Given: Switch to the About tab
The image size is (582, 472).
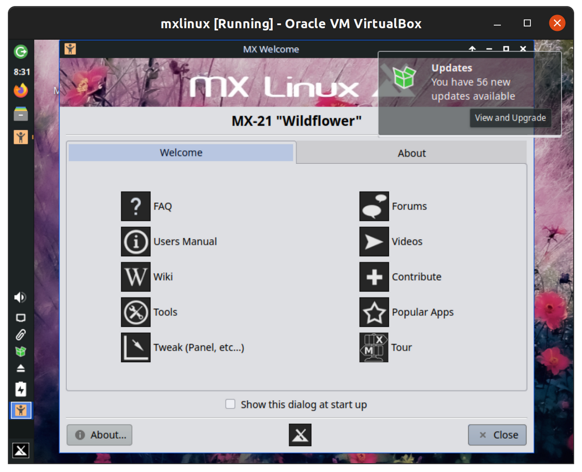Looking at the screenshot, I should tap(411, 153).
